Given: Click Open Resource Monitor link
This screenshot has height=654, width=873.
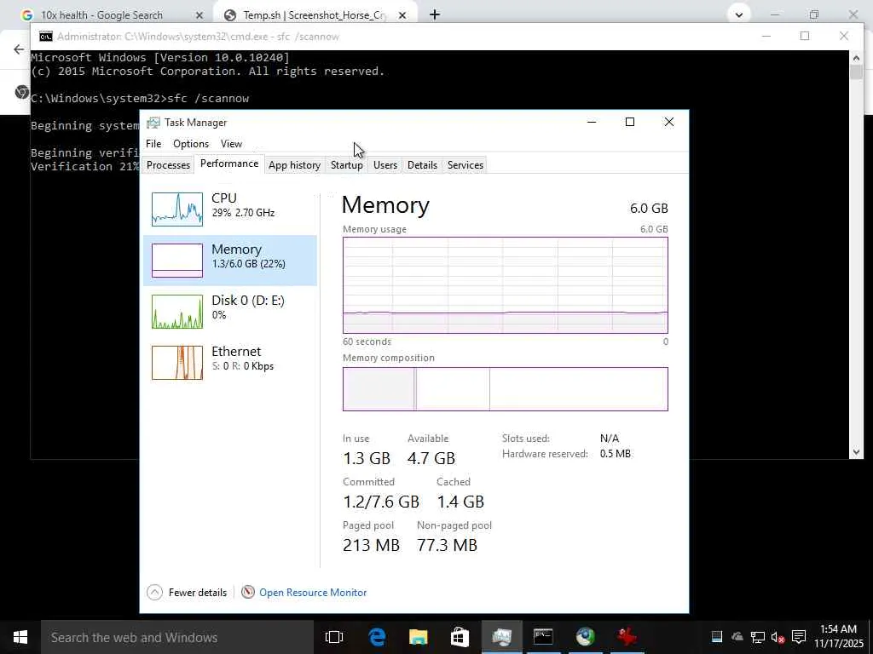Looking at the screenshot, I should click(313, 593).
